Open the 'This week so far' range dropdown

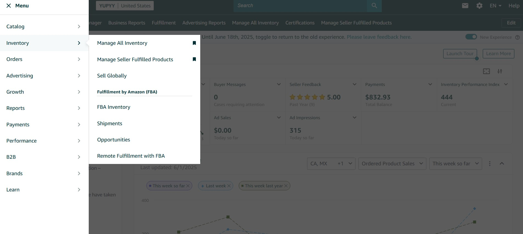click(455, 163)
